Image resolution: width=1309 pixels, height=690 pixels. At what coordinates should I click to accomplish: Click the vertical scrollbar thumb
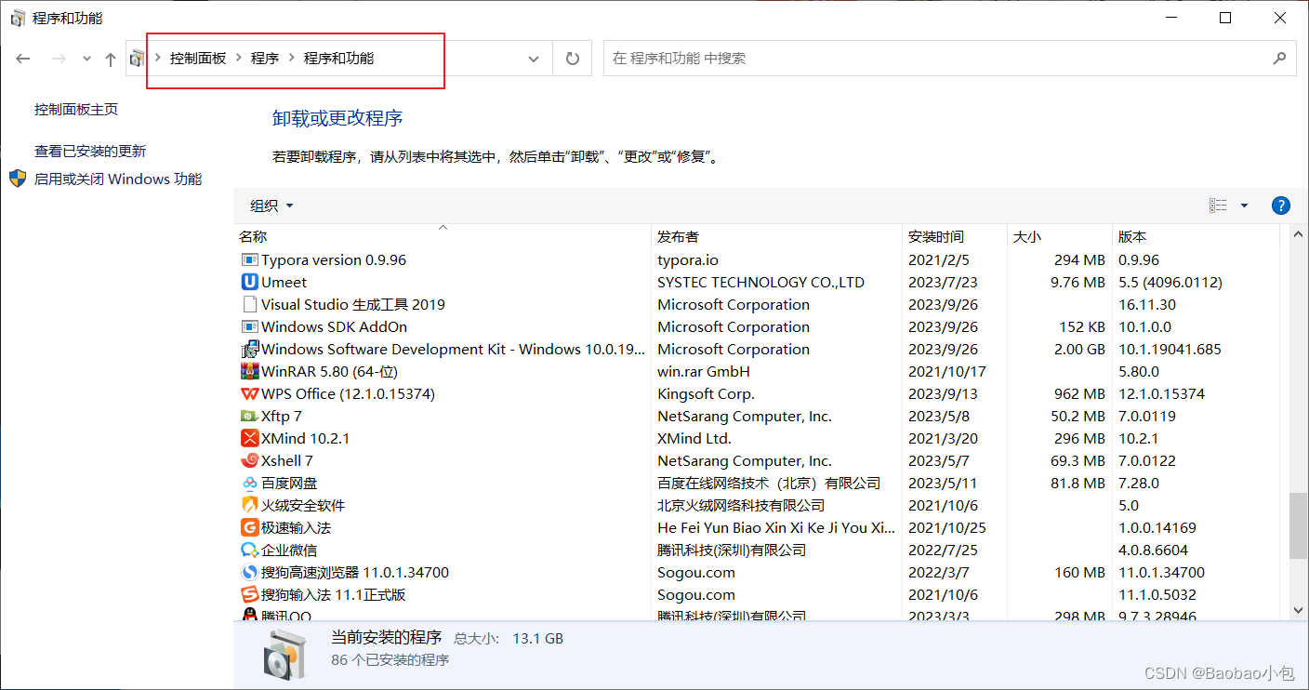1298,525
